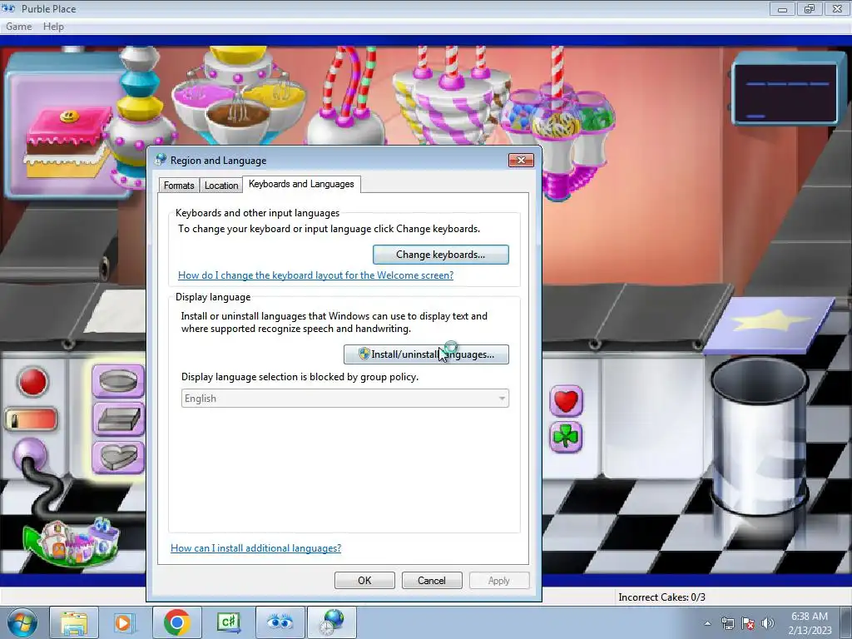This screenshot has width=852, height=639.
Task: Open the taskbar clock and date
Action: point(810,623)
